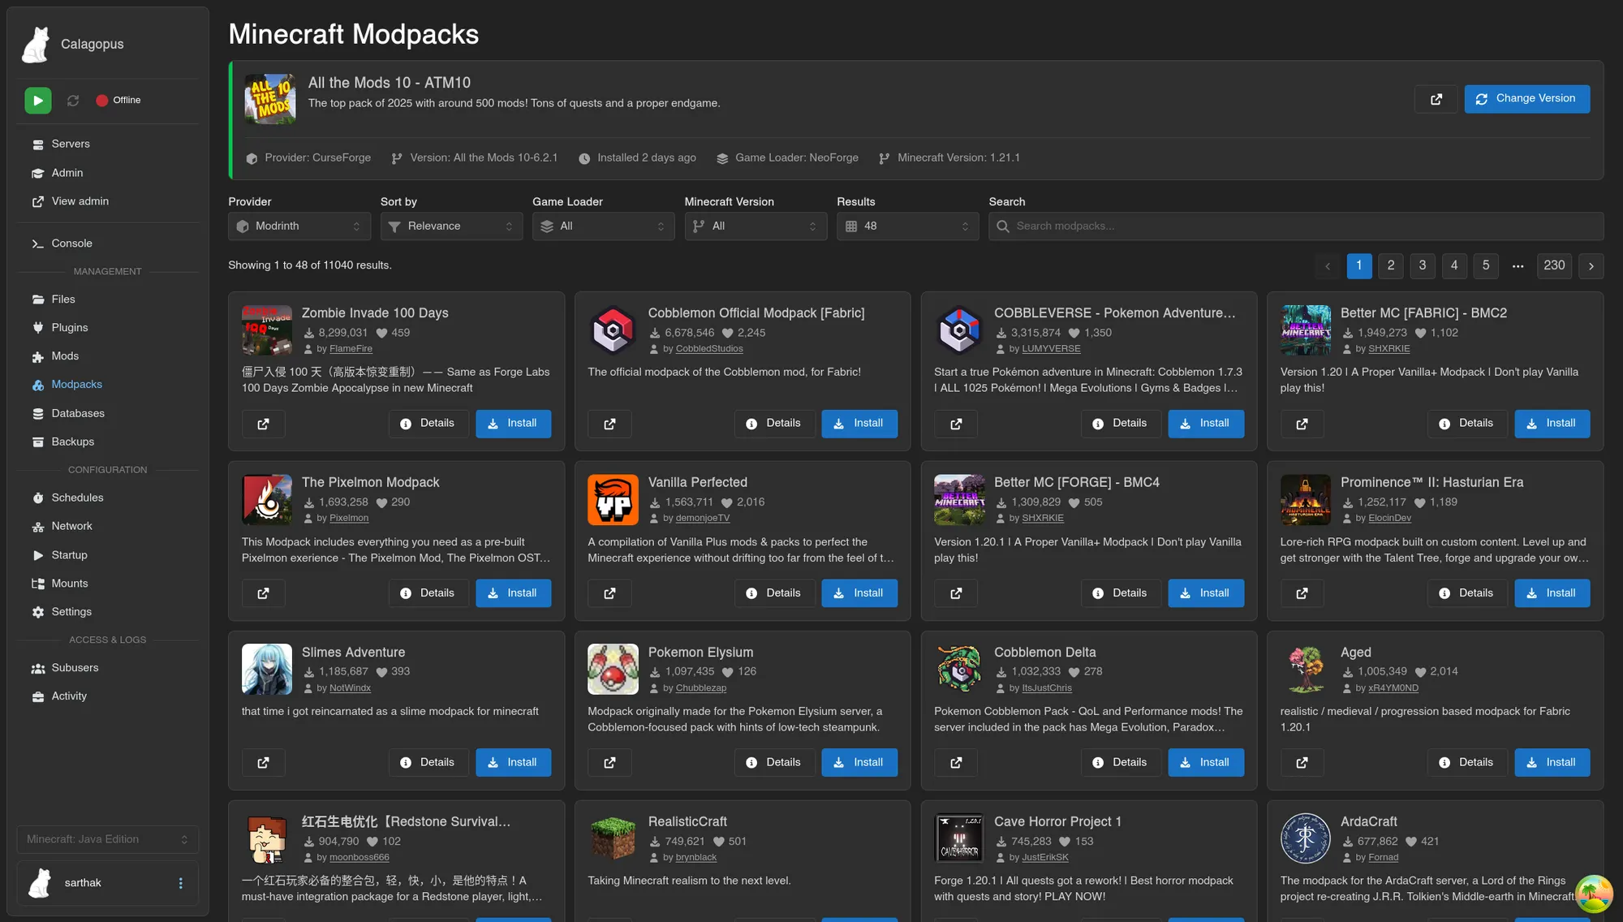Open external link for COBBLEVERSE modpack

956,424
